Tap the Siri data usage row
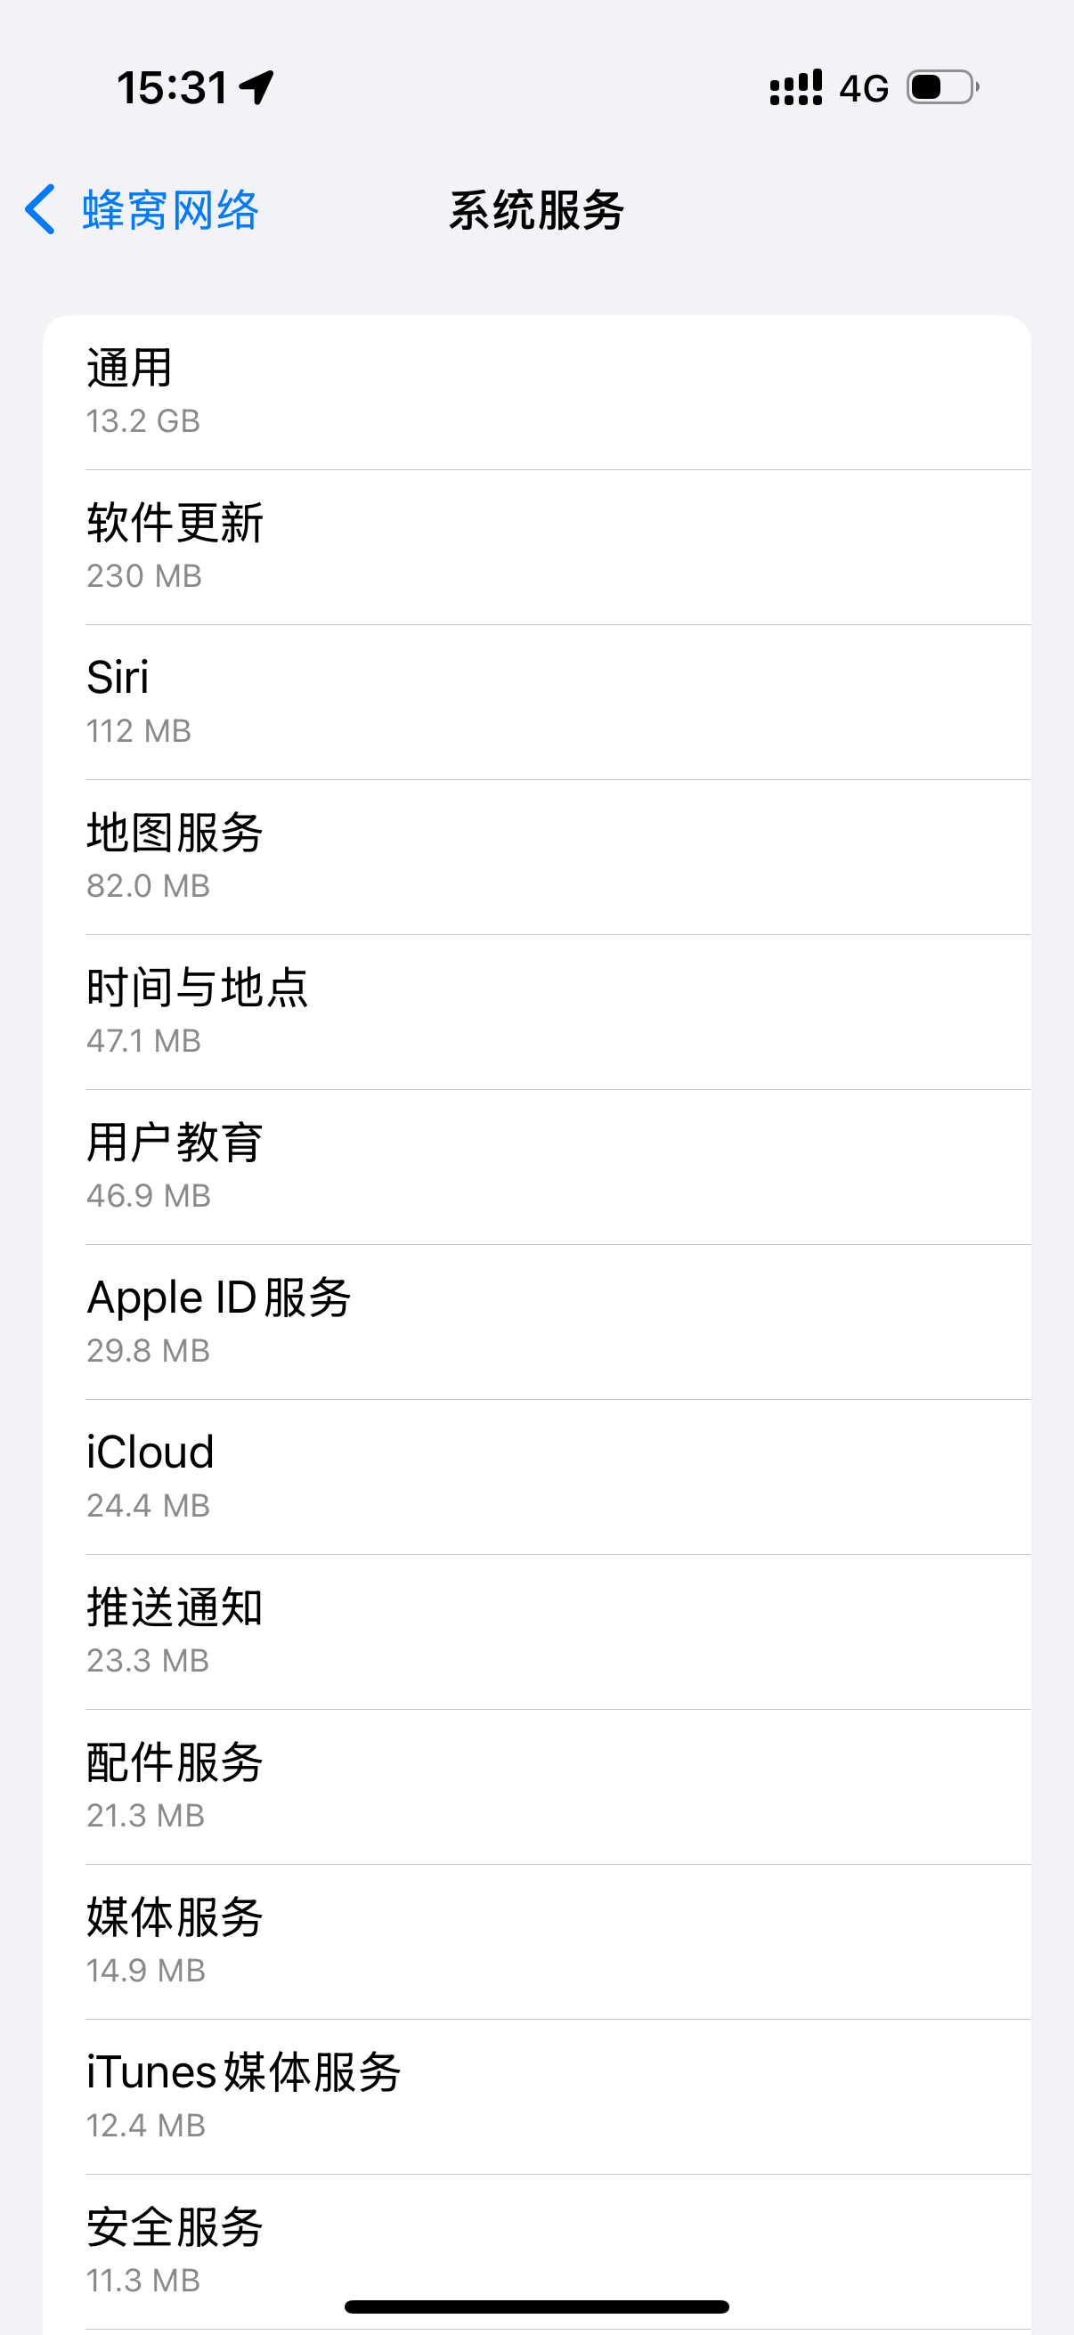This screenshot has height=2335, width=1074. pos(536,703)
